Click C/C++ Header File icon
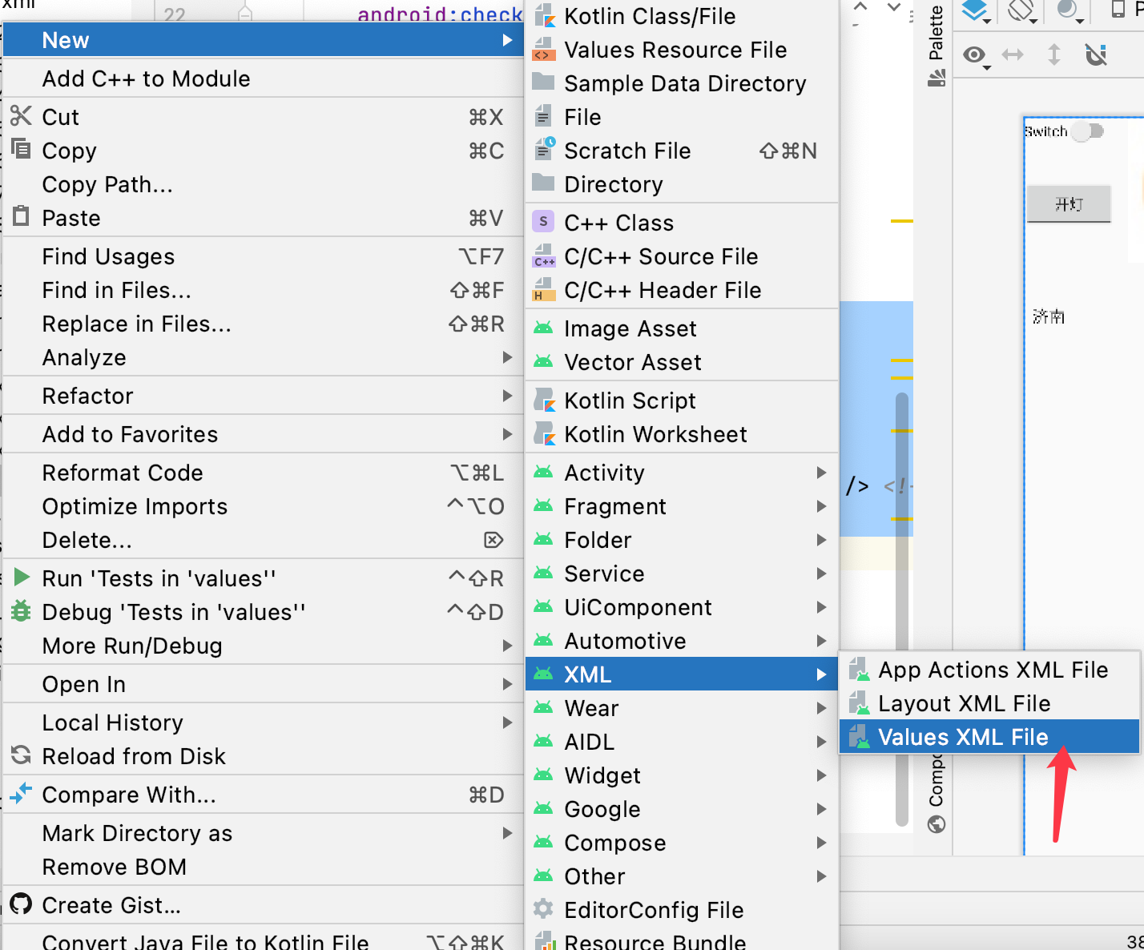Screen dimensions: 1144x950 (544, 289)
